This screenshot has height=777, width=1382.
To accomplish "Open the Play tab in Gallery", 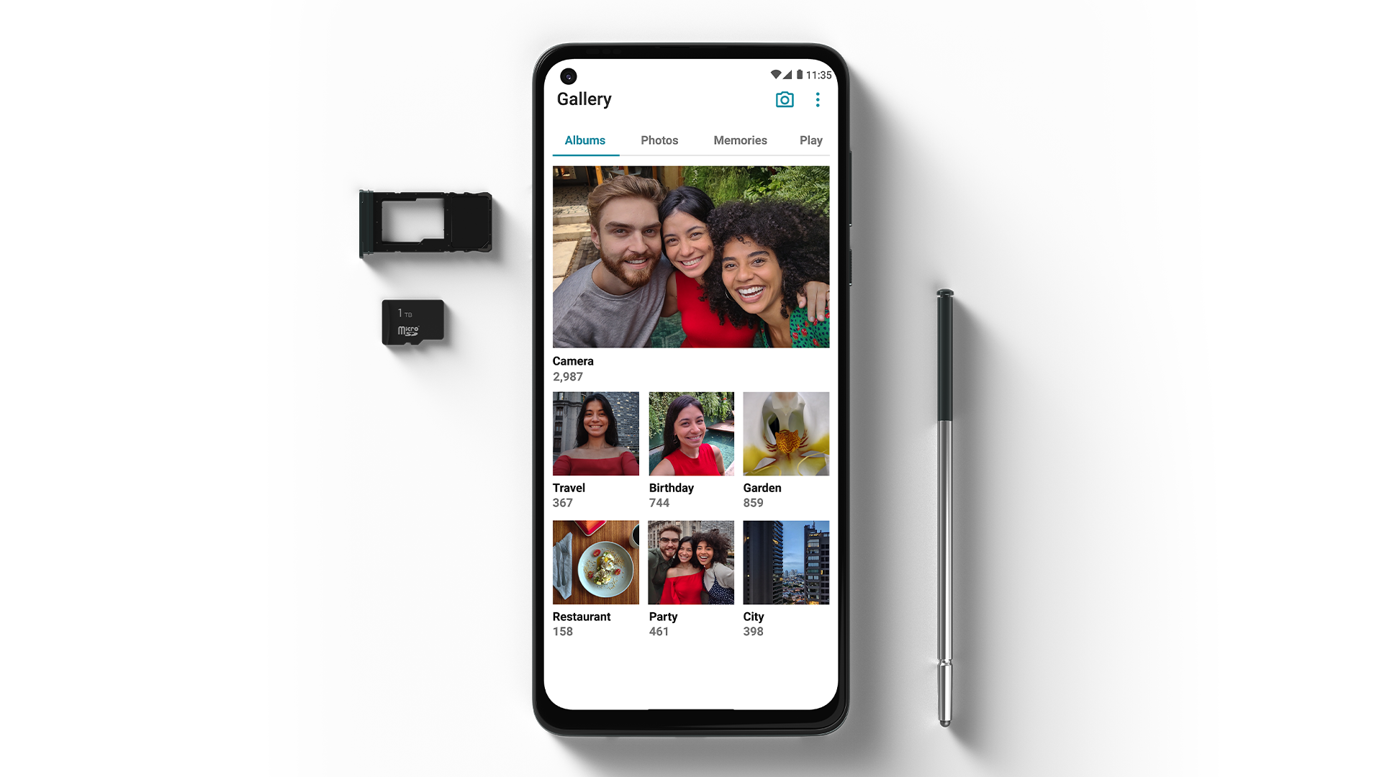I will (x=810, y=140).
